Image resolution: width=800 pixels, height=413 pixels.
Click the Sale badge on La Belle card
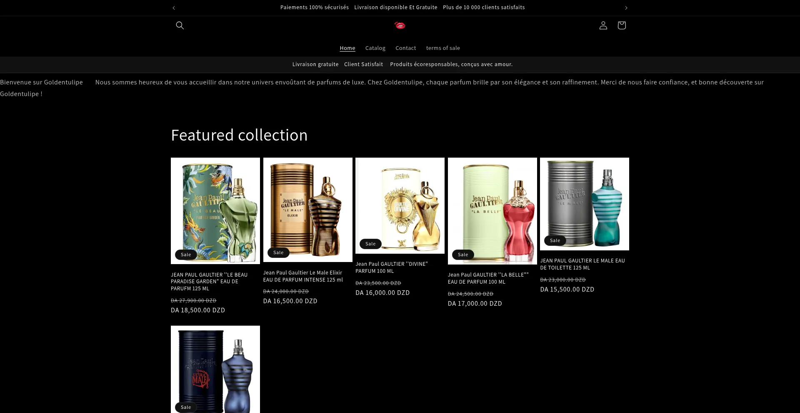coord(463,255)
